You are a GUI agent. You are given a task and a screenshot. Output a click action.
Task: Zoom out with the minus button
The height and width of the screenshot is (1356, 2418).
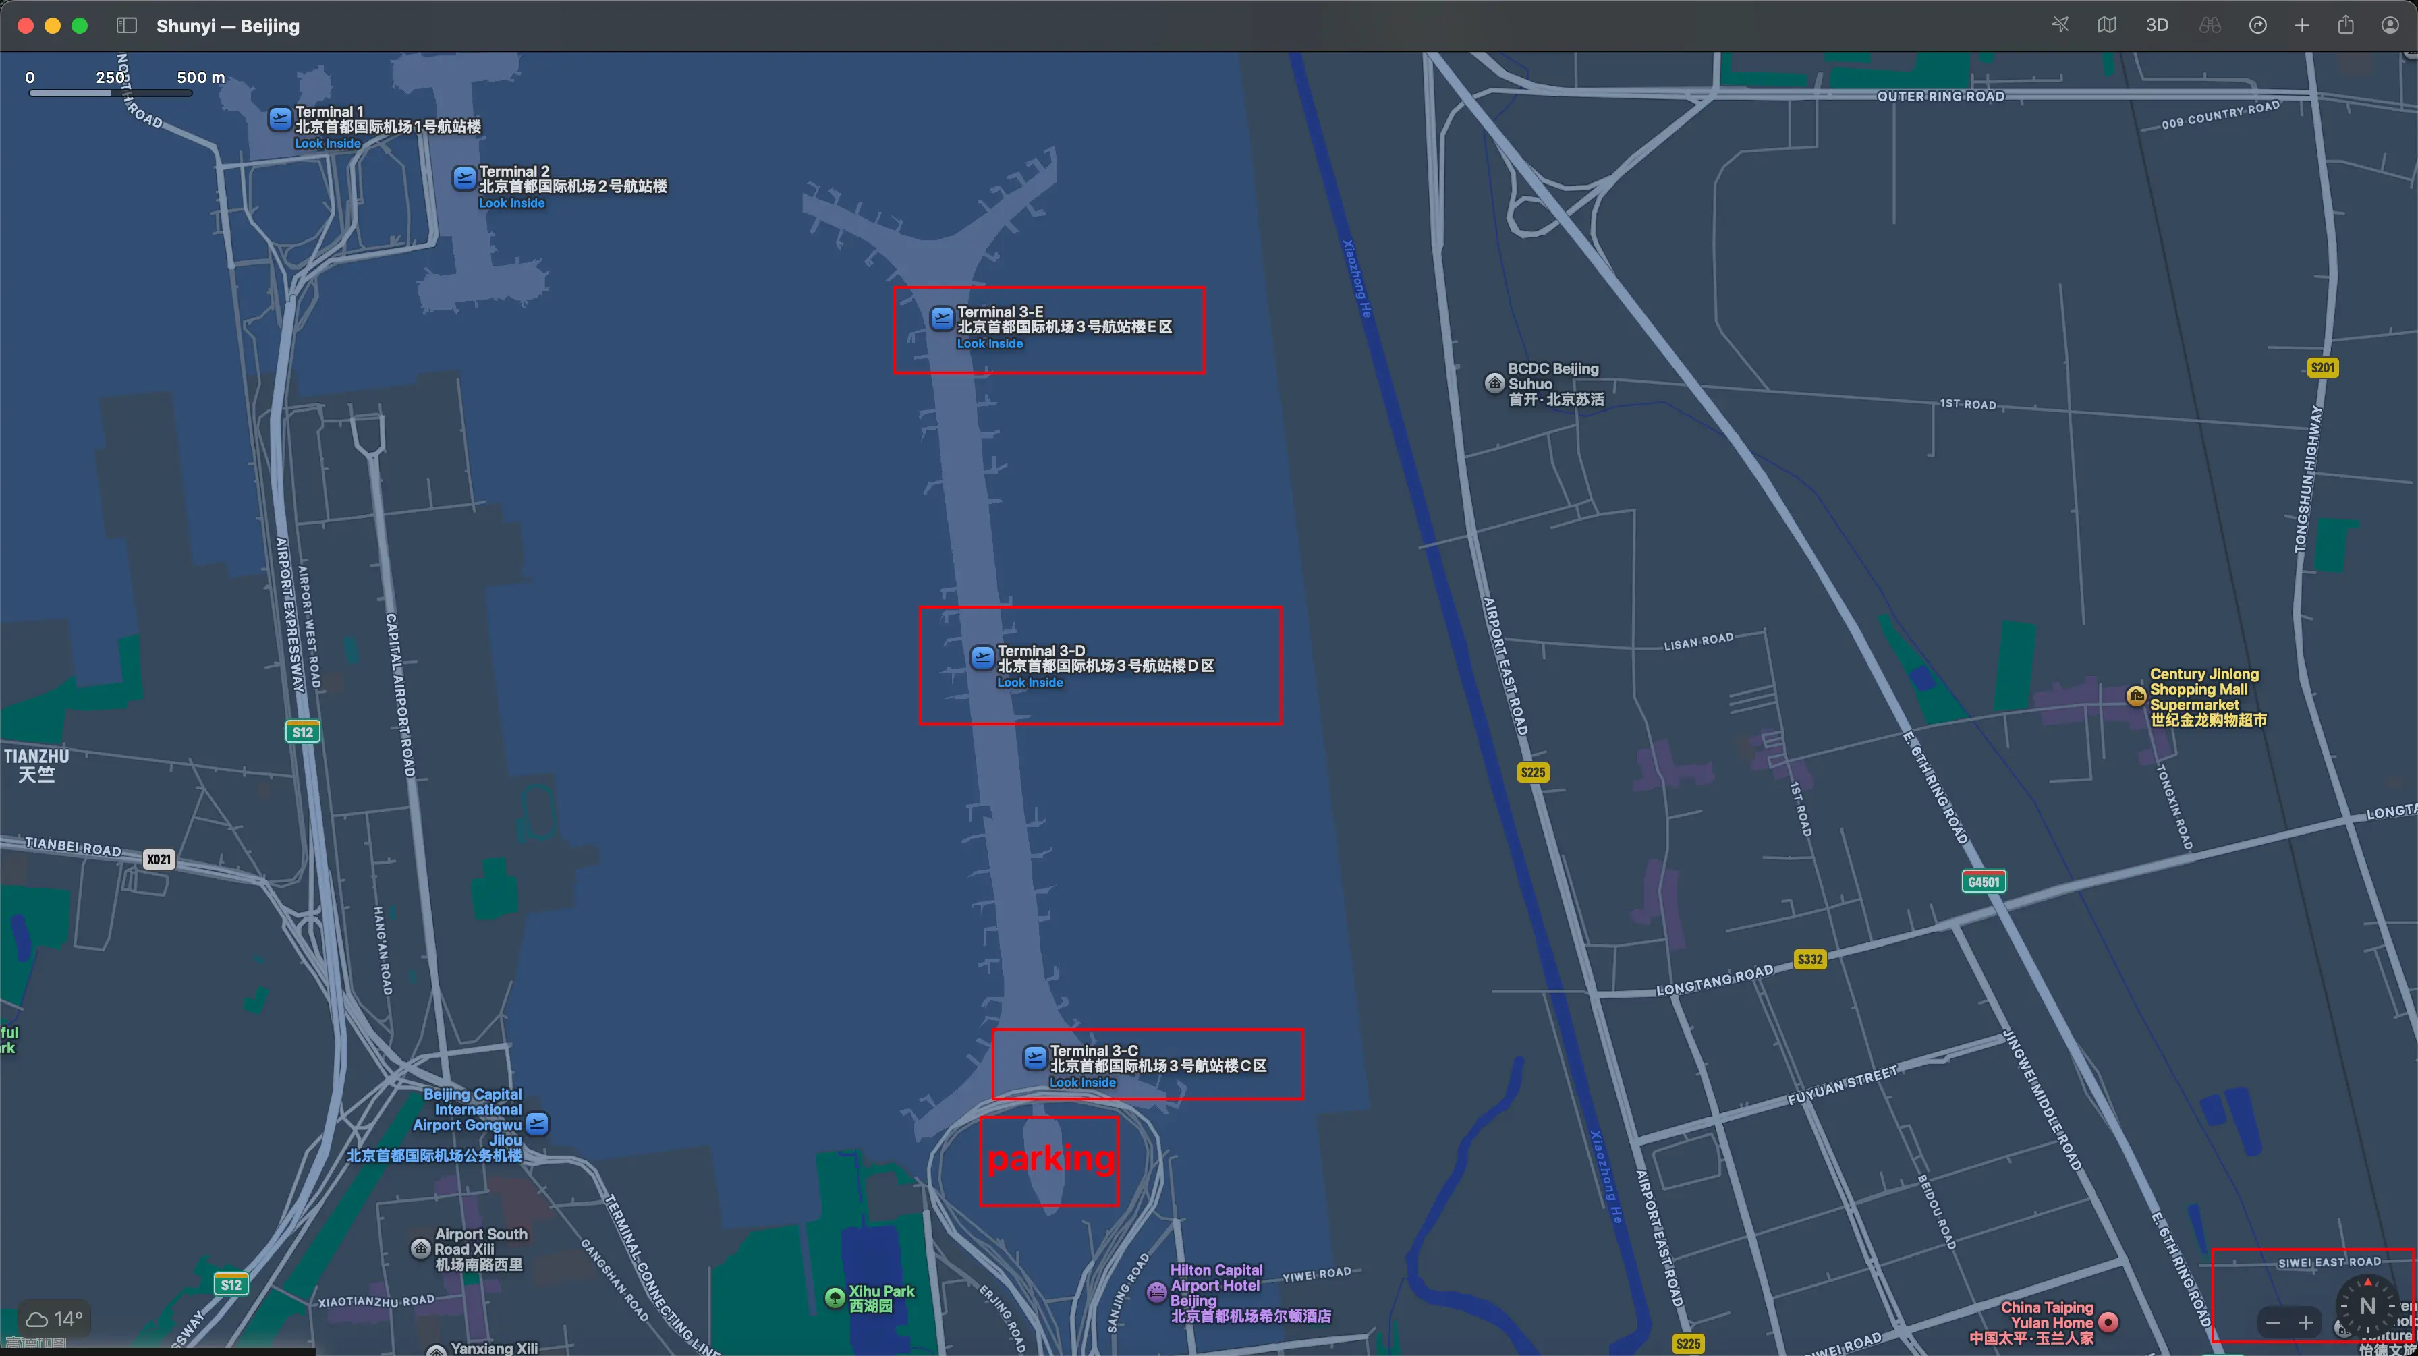(x=2272, y=1322)
